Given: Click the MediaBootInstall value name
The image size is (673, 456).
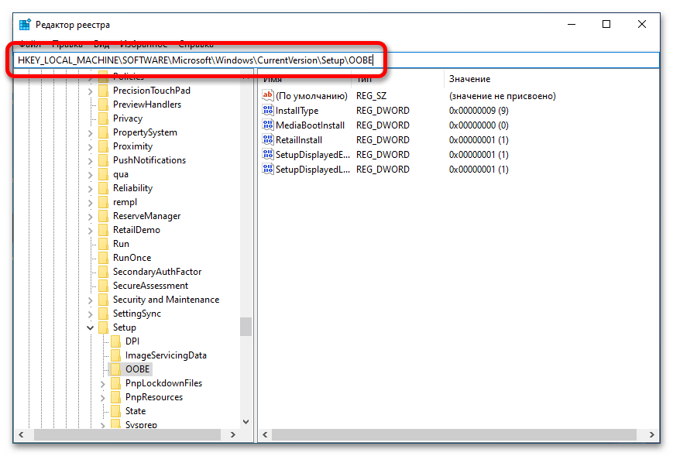Looking at the screenshot, I should click(310, 125).
